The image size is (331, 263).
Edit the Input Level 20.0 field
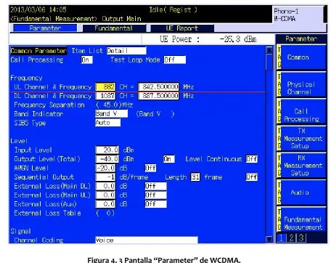pos(107,150)
